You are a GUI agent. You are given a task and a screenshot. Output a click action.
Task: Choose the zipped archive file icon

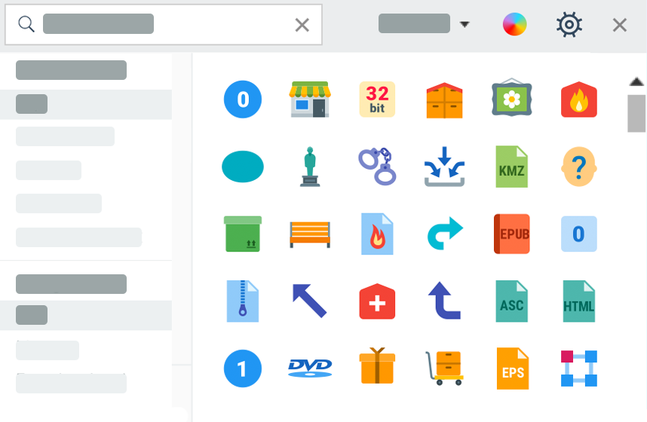(x=243, y=301)
